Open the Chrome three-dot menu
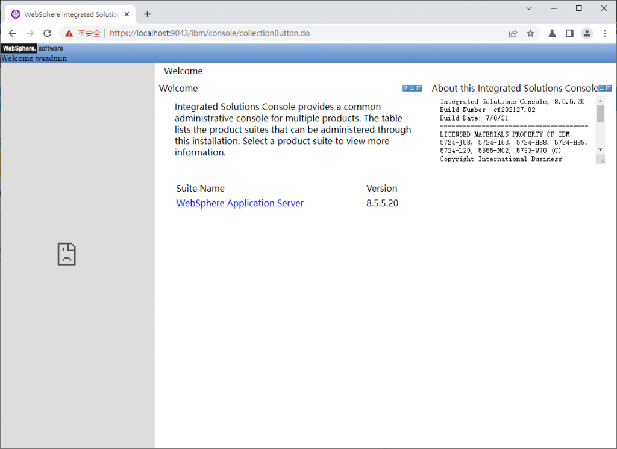This screenshot has height=449, width=617. (605, 33)
